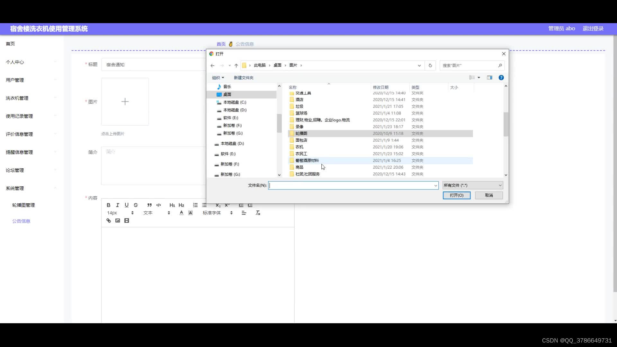Select the 商品 folder

(x=380, y=167)
